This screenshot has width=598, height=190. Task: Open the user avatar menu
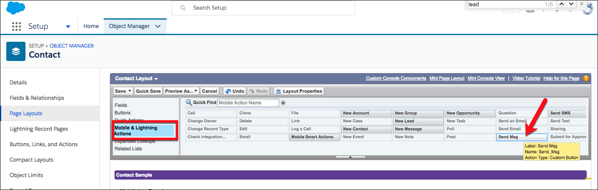(x=588, y=10)
